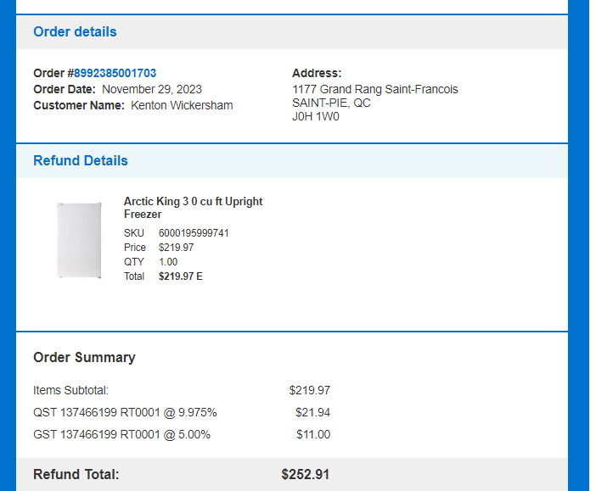
Task: Click the Arctic King freezer product thumbnail
Action: pos(79,240)
